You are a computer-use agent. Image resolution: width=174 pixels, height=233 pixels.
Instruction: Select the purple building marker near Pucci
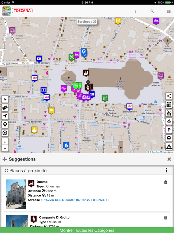[x=156, y=21]
